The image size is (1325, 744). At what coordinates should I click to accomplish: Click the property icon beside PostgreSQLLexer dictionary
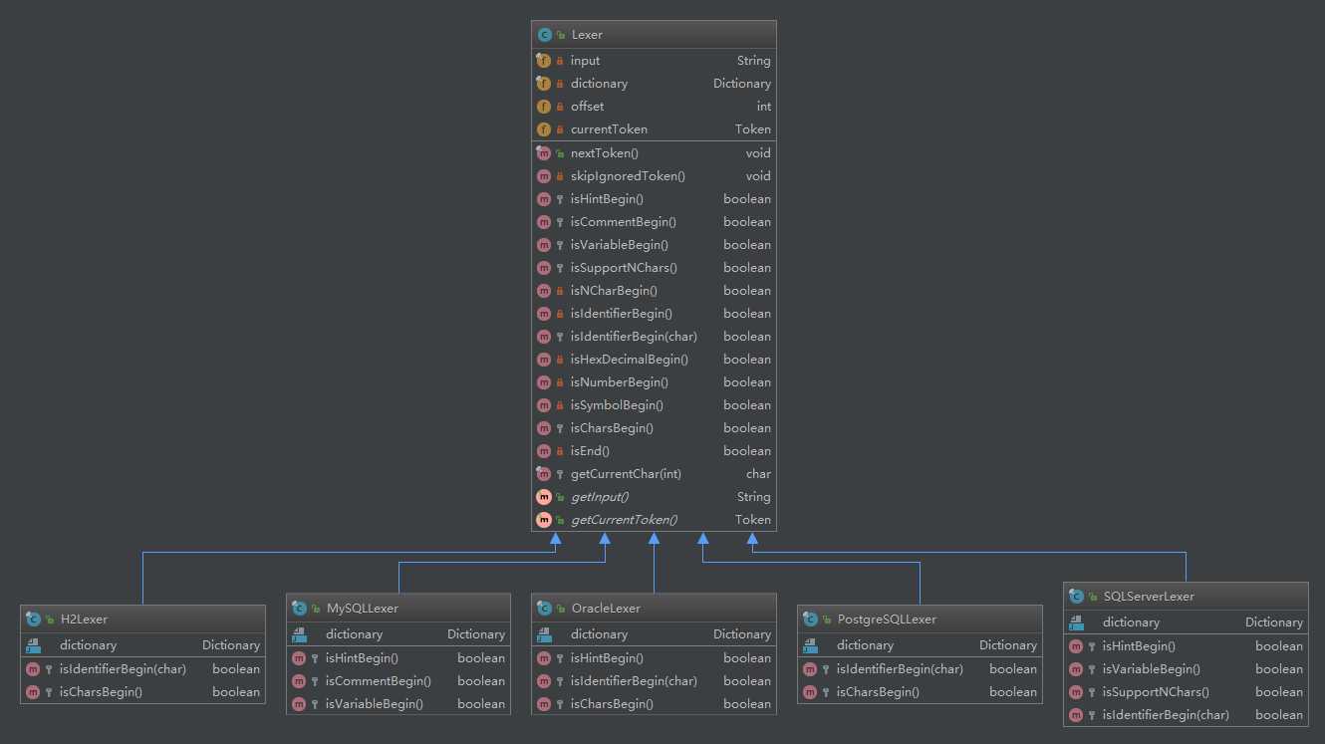pos(810,645)
